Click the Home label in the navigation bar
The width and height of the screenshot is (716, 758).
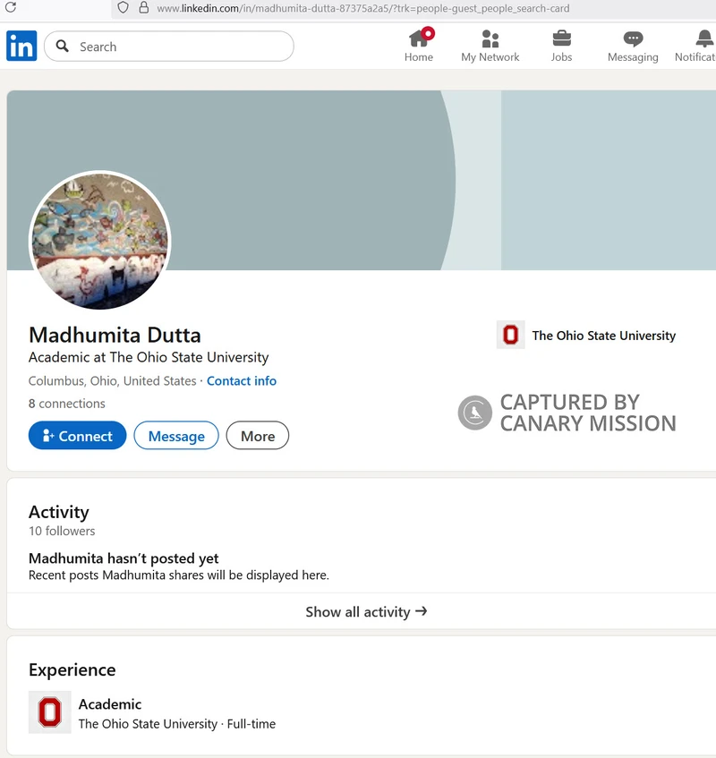[419, 57]
